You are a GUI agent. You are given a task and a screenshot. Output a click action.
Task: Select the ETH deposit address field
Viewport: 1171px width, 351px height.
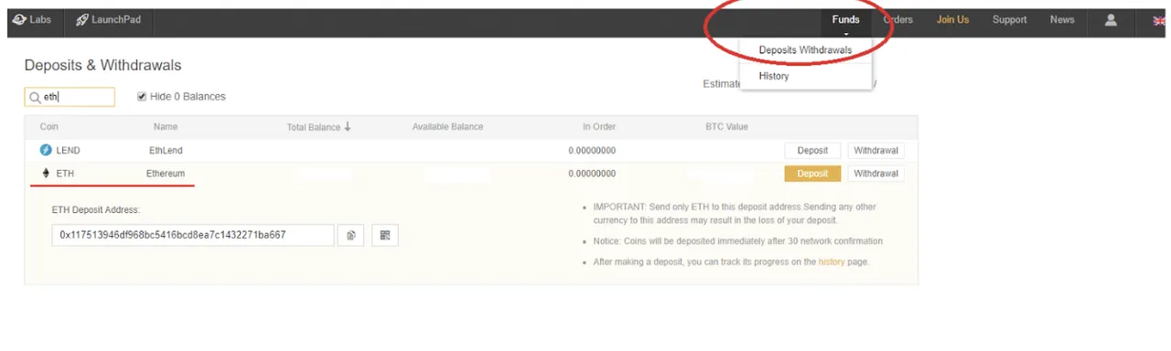pos(193,235)
